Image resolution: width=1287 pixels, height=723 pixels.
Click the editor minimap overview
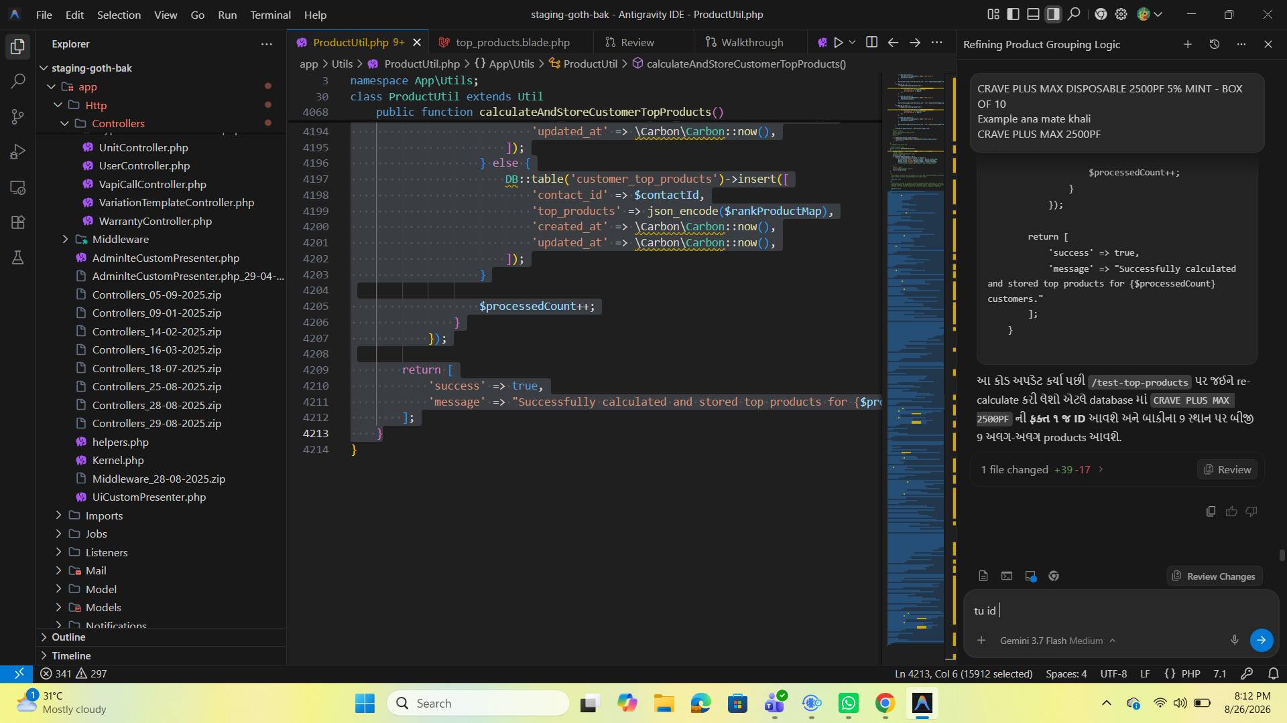[x=915, y=361]
